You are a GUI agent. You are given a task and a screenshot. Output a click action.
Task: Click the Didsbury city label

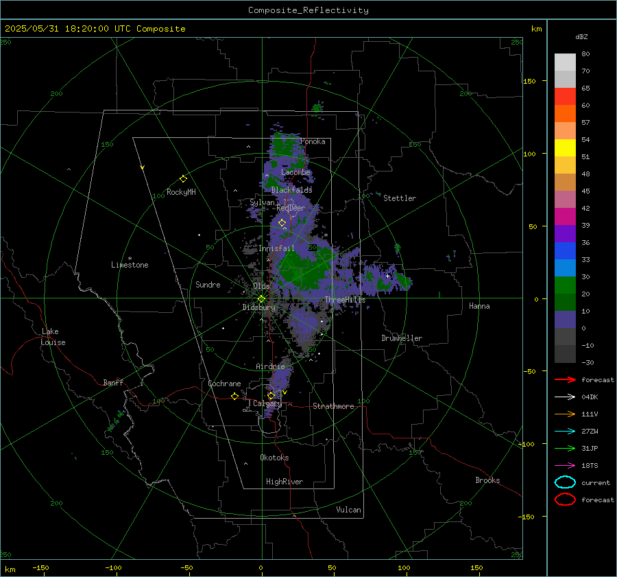[x=258, y=307]
